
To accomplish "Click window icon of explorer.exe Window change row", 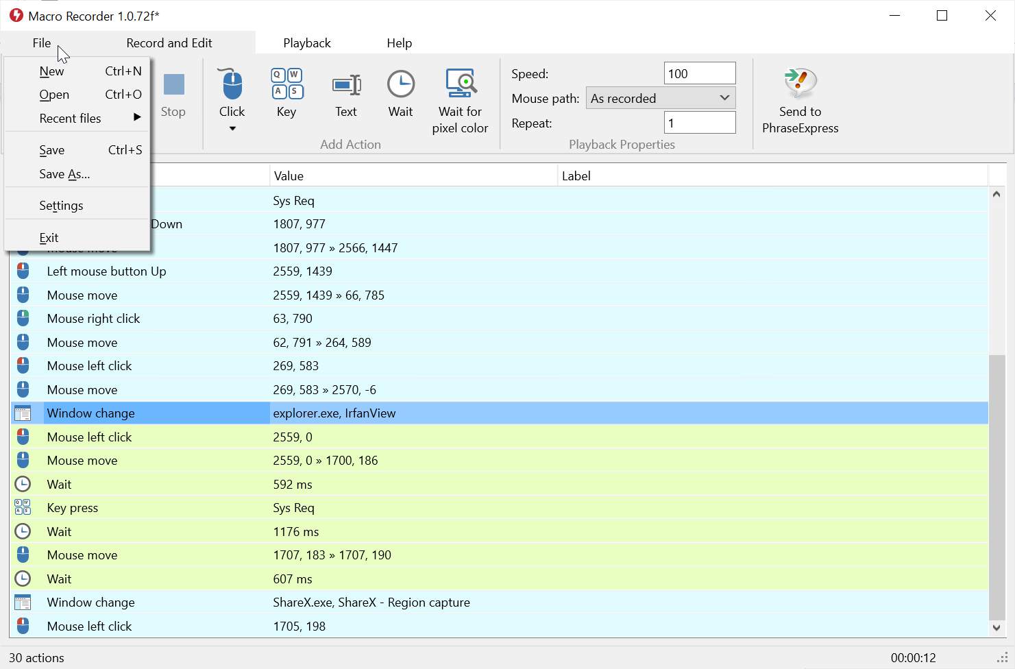I will click(23, 413).
